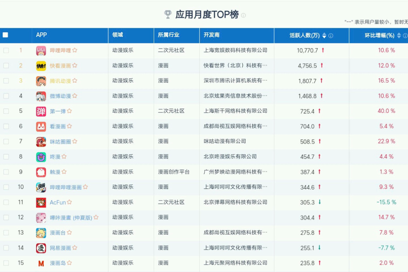Open the 微博动漫 app link

(x=60, y=96)
